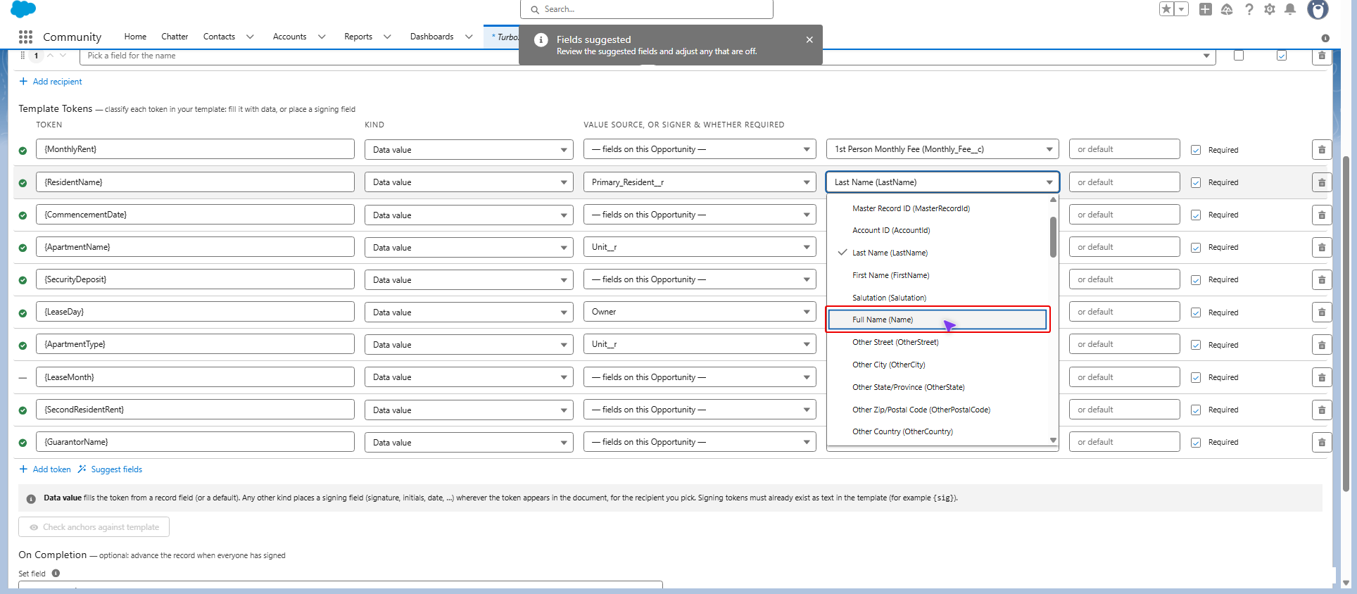Viewport: 1357px width, 594px height.
Task: Select Salutation (Salutation) option
Action: coord(889,298)
